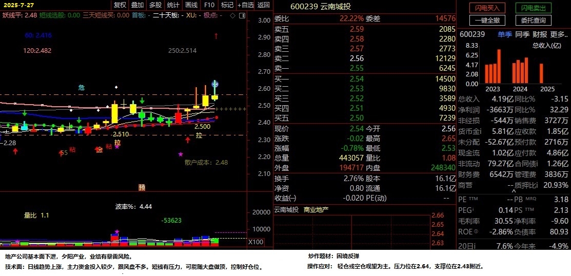Click the 250:2.514 moving average label

coord(183,51)
